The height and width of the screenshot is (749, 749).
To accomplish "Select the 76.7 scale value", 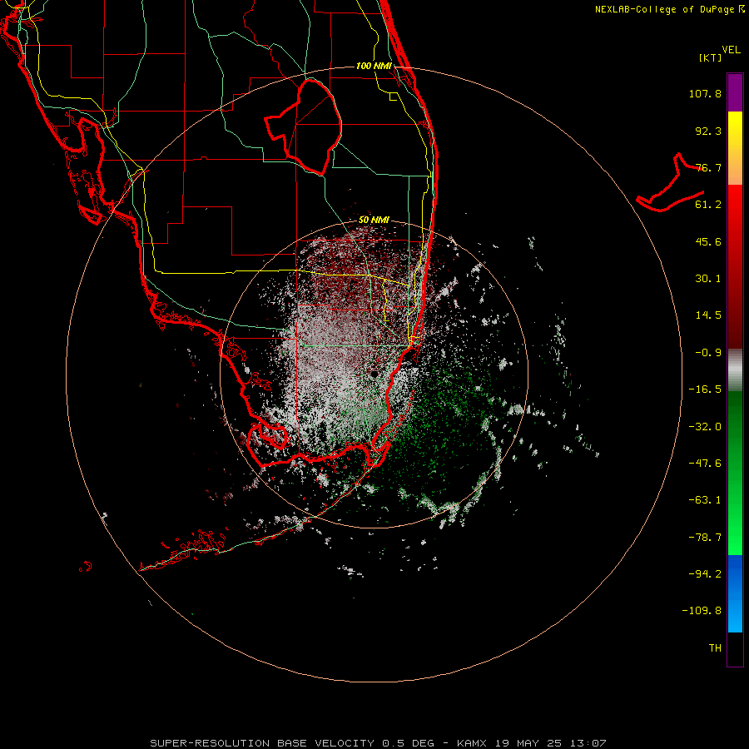I will [708, 167].
